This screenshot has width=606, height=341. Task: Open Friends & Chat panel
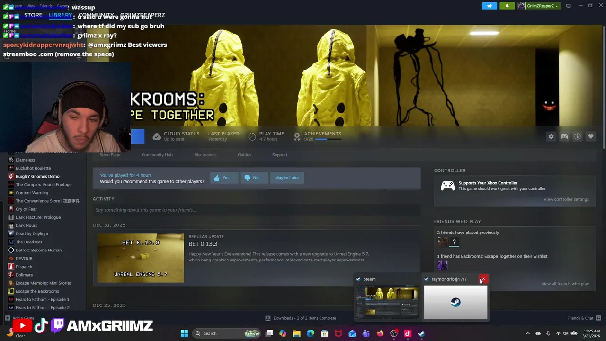pyautogui.click(x=584, y=318)
